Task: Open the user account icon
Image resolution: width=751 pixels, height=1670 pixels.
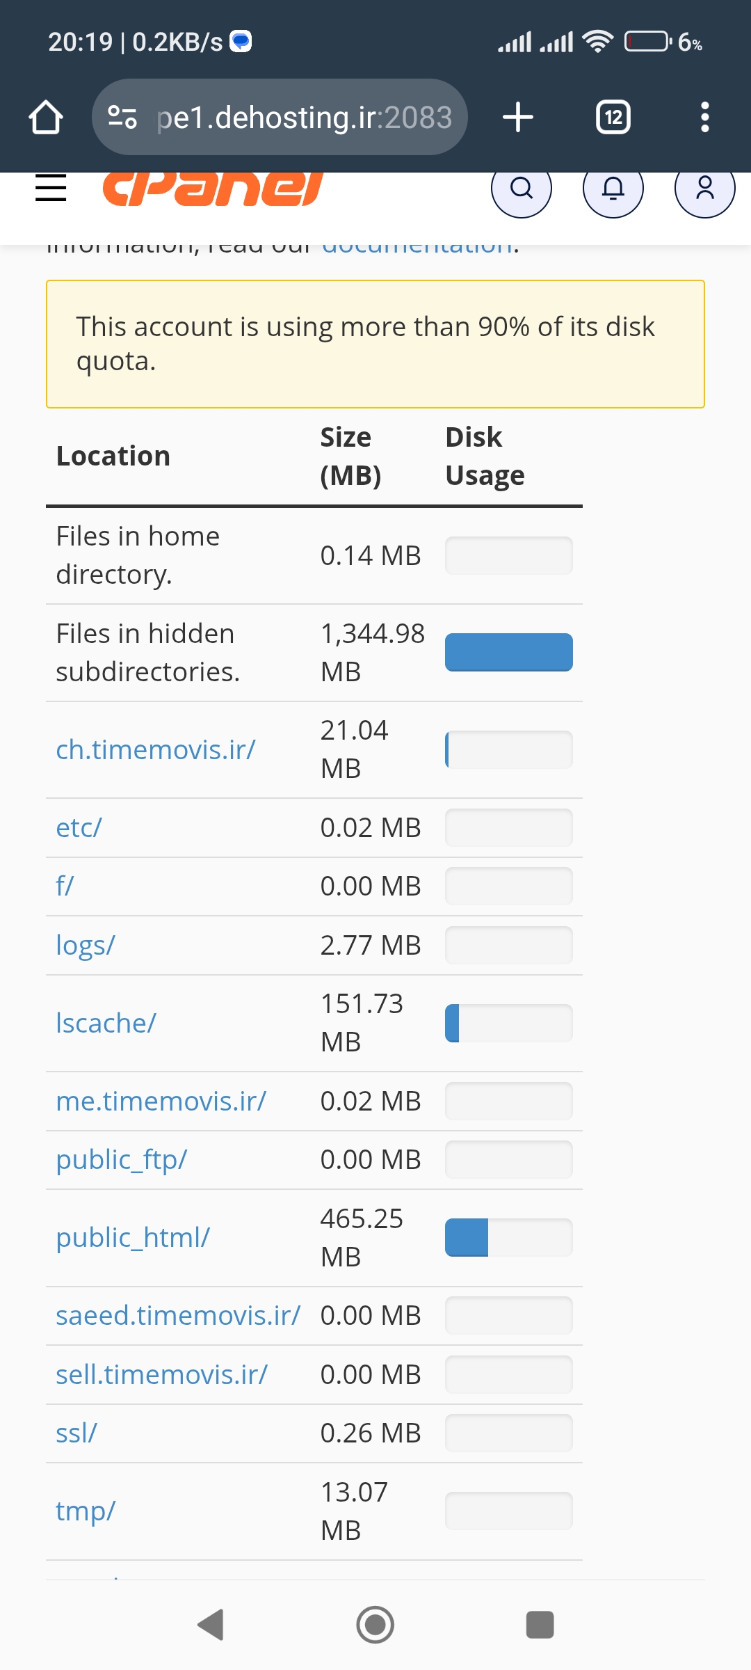Action: 704,188
